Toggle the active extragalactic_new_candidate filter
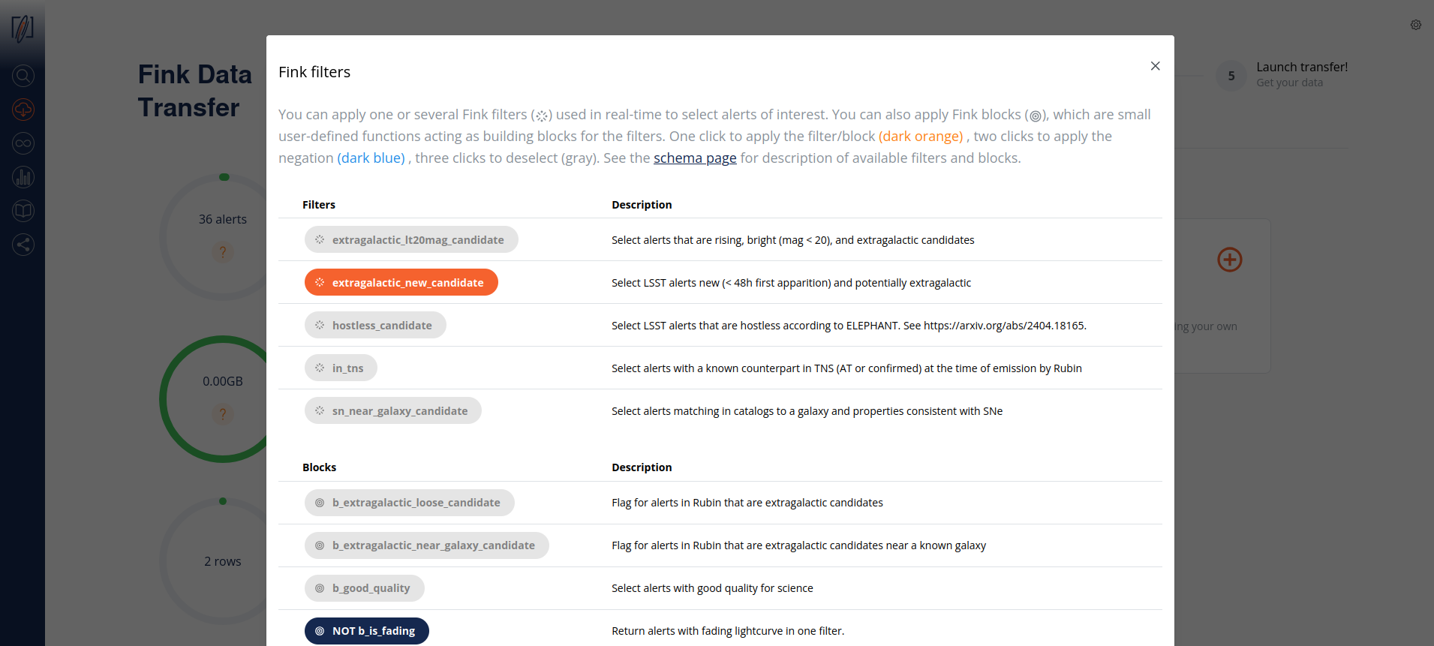 [x=401, y=283]
